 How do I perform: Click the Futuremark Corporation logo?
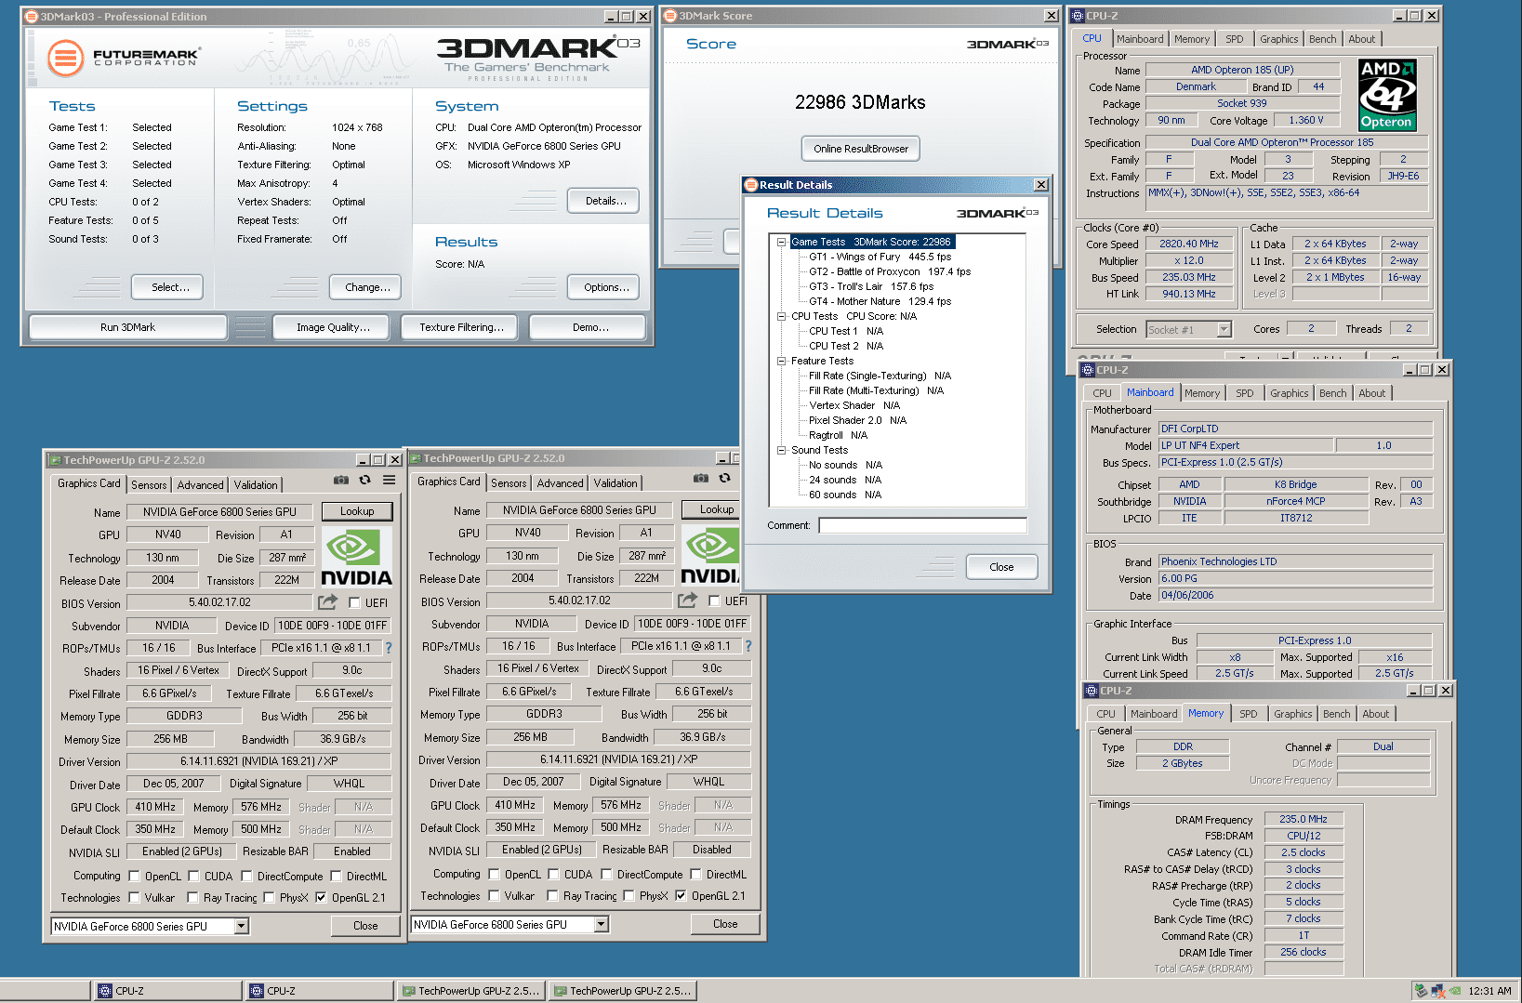pyautogui.click(x=125, y=58)
